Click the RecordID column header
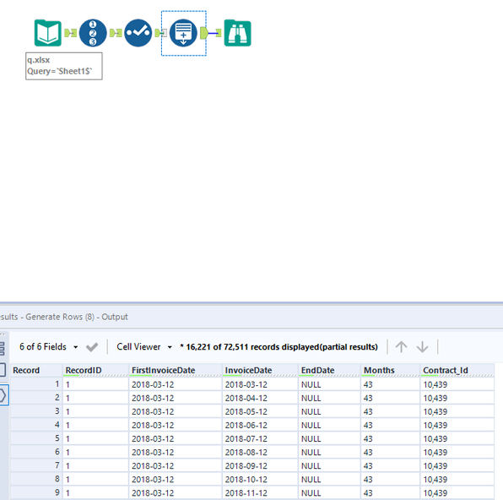Image resolution: width=503 pixels, height=500 pixels. 95,370
